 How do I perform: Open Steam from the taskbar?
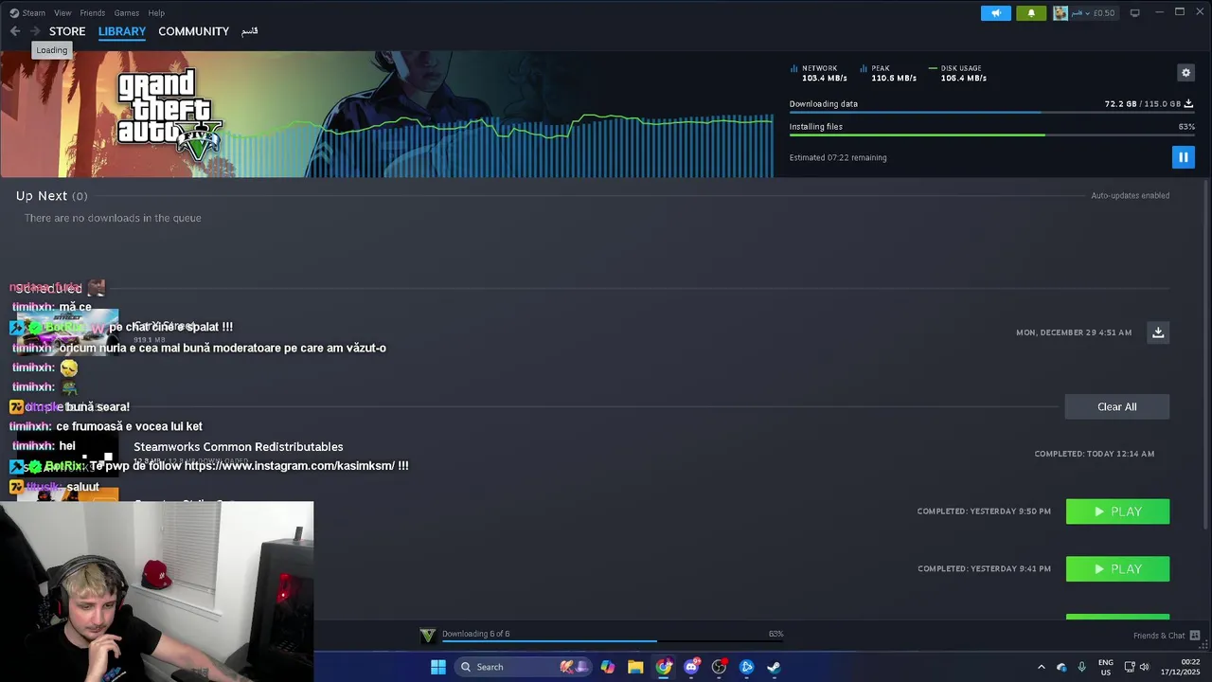774,667
